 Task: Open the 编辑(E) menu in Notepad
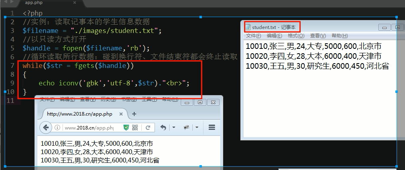[274, 36]
